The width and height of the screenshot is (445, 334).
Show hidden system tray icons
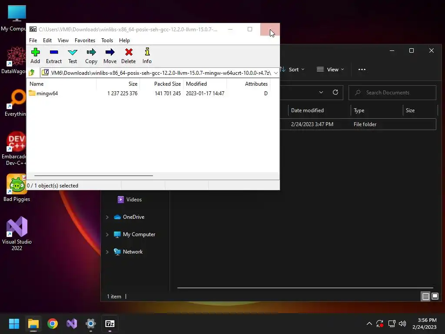(369, 324)
